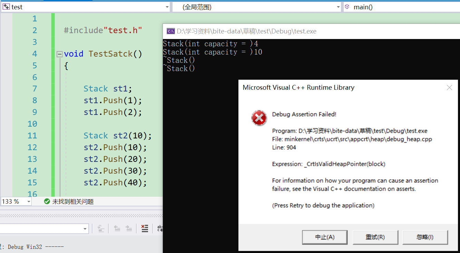Click on the st1.Push(1); line
The image size is (460, 253).
coord(113,100)
